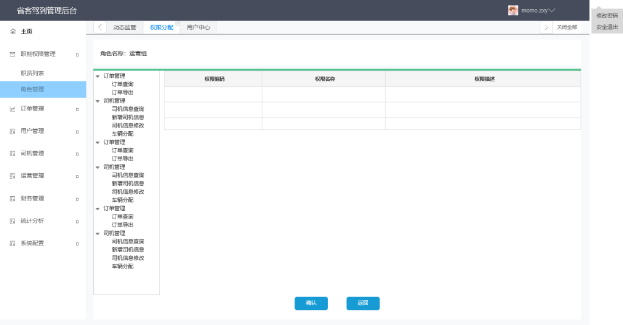The image size is (623, 325).
Task: Close the 权限分配 tab with its x
Action: pos(178,24)
